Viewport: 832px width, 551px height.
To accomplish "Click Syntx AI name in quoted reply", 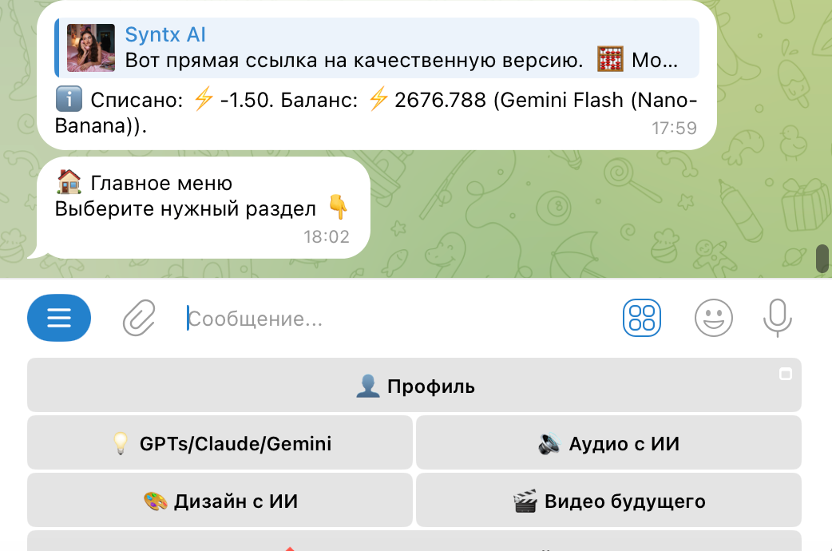I will click(x=166, y=35).
